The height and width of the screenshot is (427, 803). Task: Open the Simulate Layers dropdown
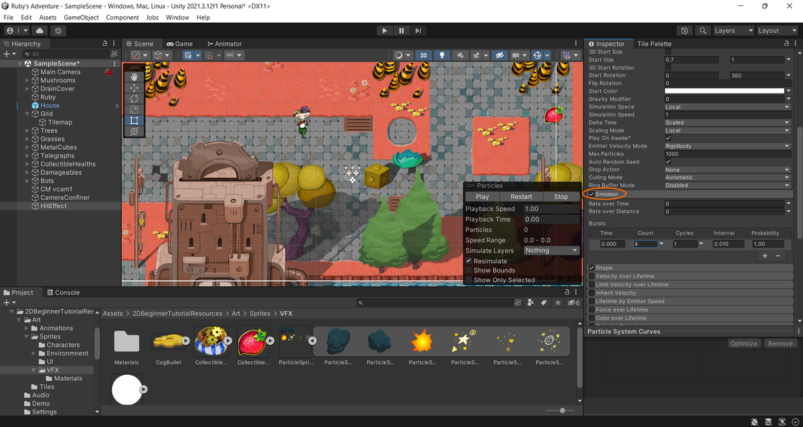tap(551, 250)
